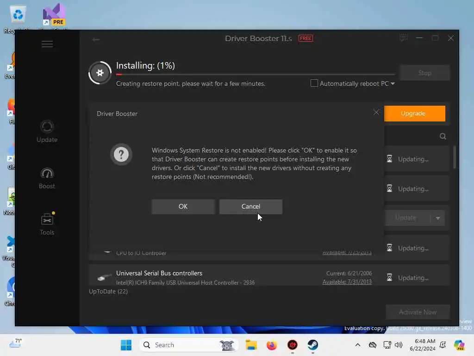The image size is (474, 356).
Task: Open Steam from the taskbar
Action: tap(313, 345)
